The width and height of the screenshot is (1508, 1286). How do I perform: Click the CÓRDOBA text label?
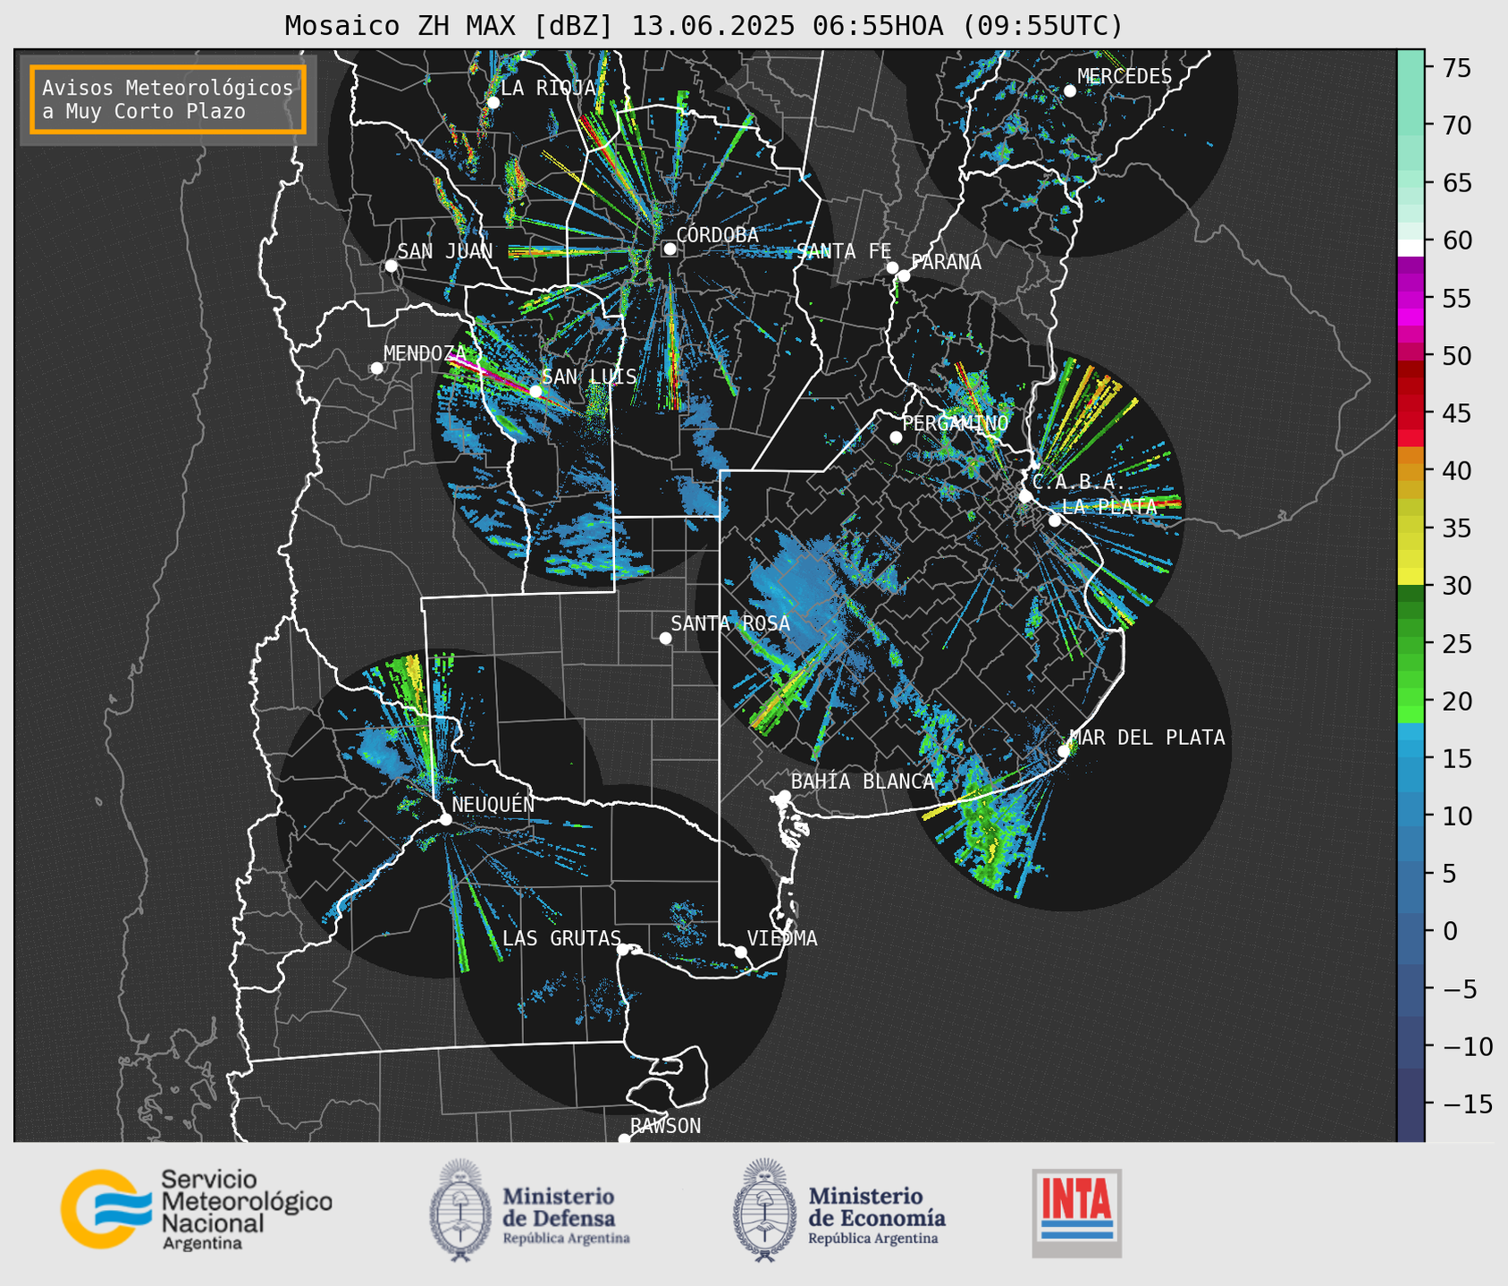[x=717, y=234]
